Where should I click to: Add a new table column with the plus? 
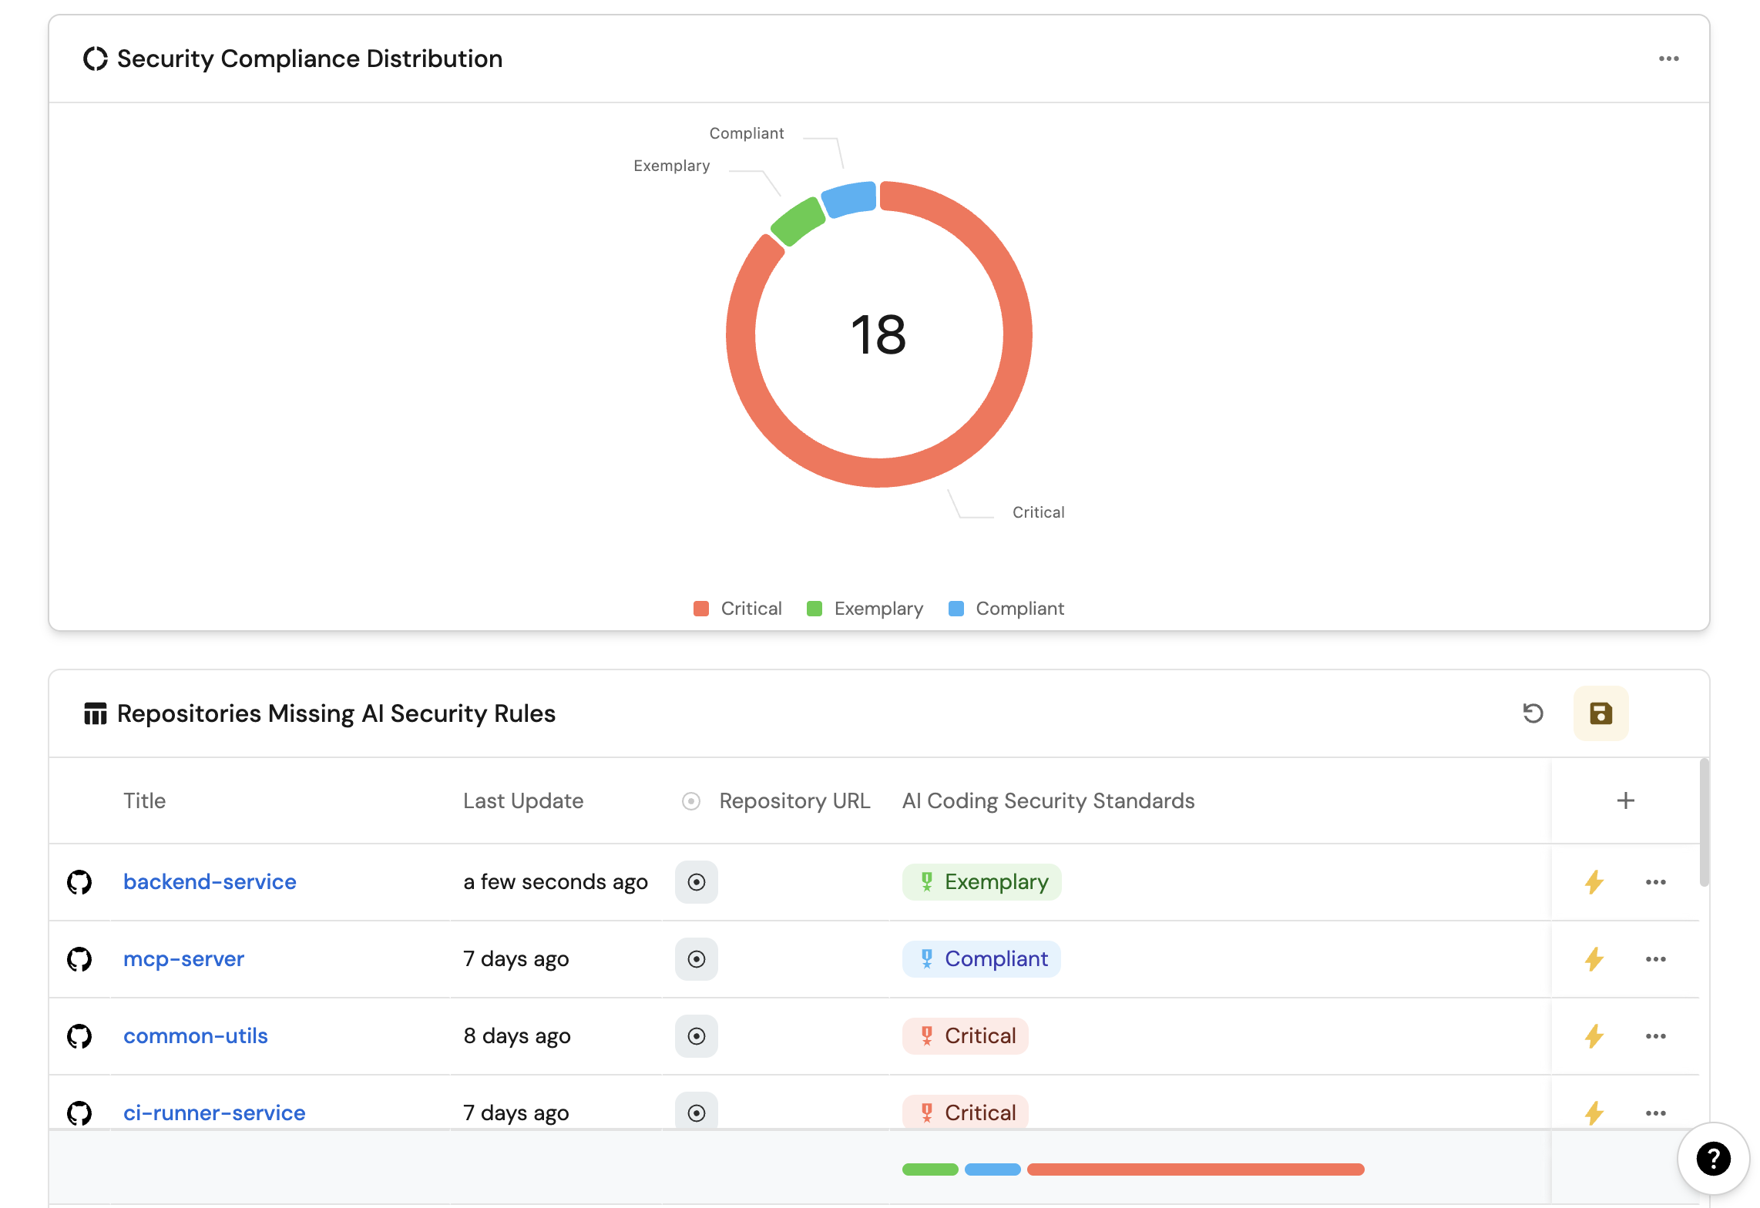pos(1625,800)
